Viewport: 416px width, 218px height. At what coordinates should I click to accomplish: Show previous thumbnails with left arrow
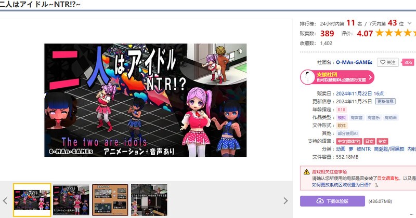[x=5, y=200]
